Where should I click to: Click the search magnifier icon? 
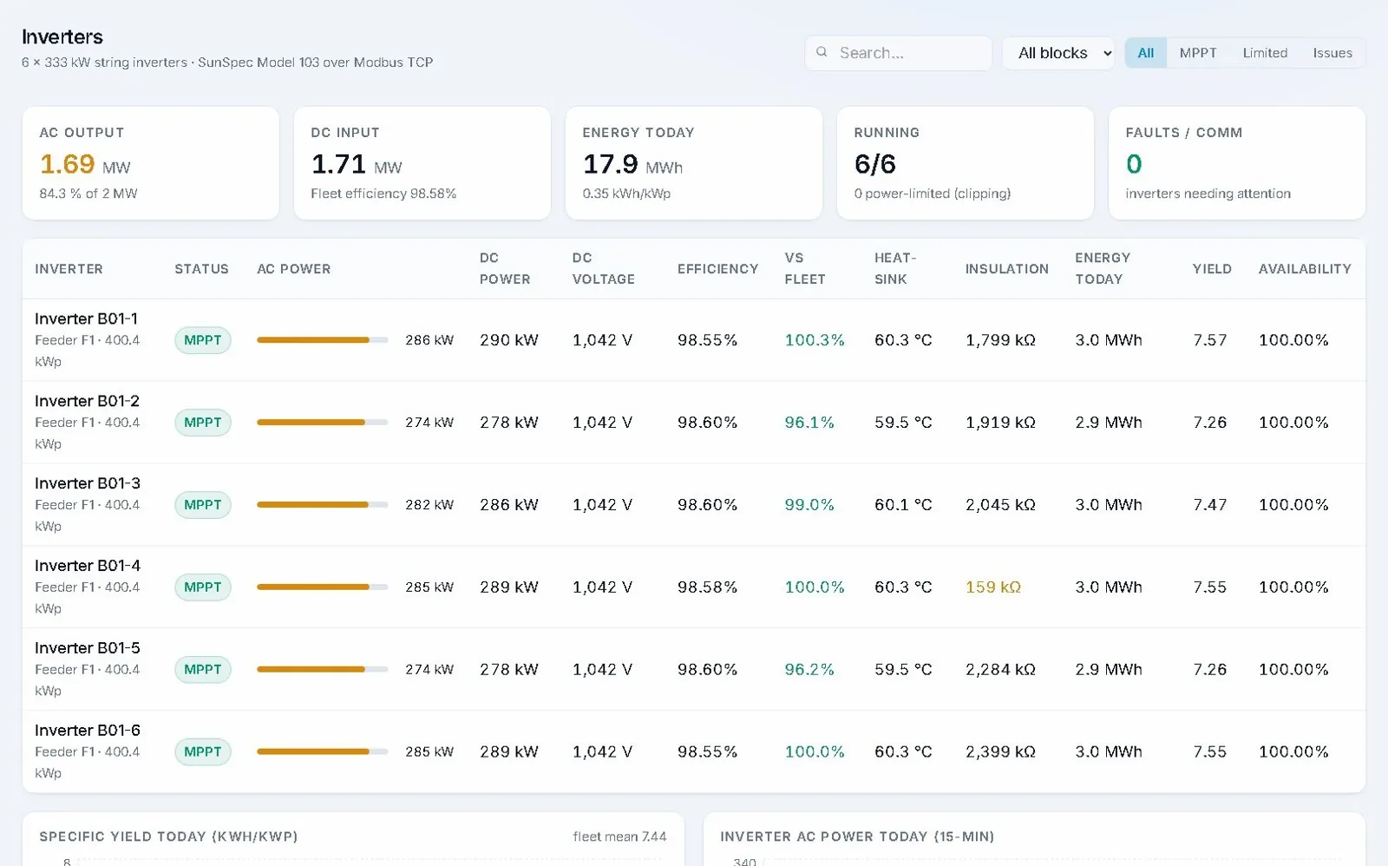click(x=822, y=52)
